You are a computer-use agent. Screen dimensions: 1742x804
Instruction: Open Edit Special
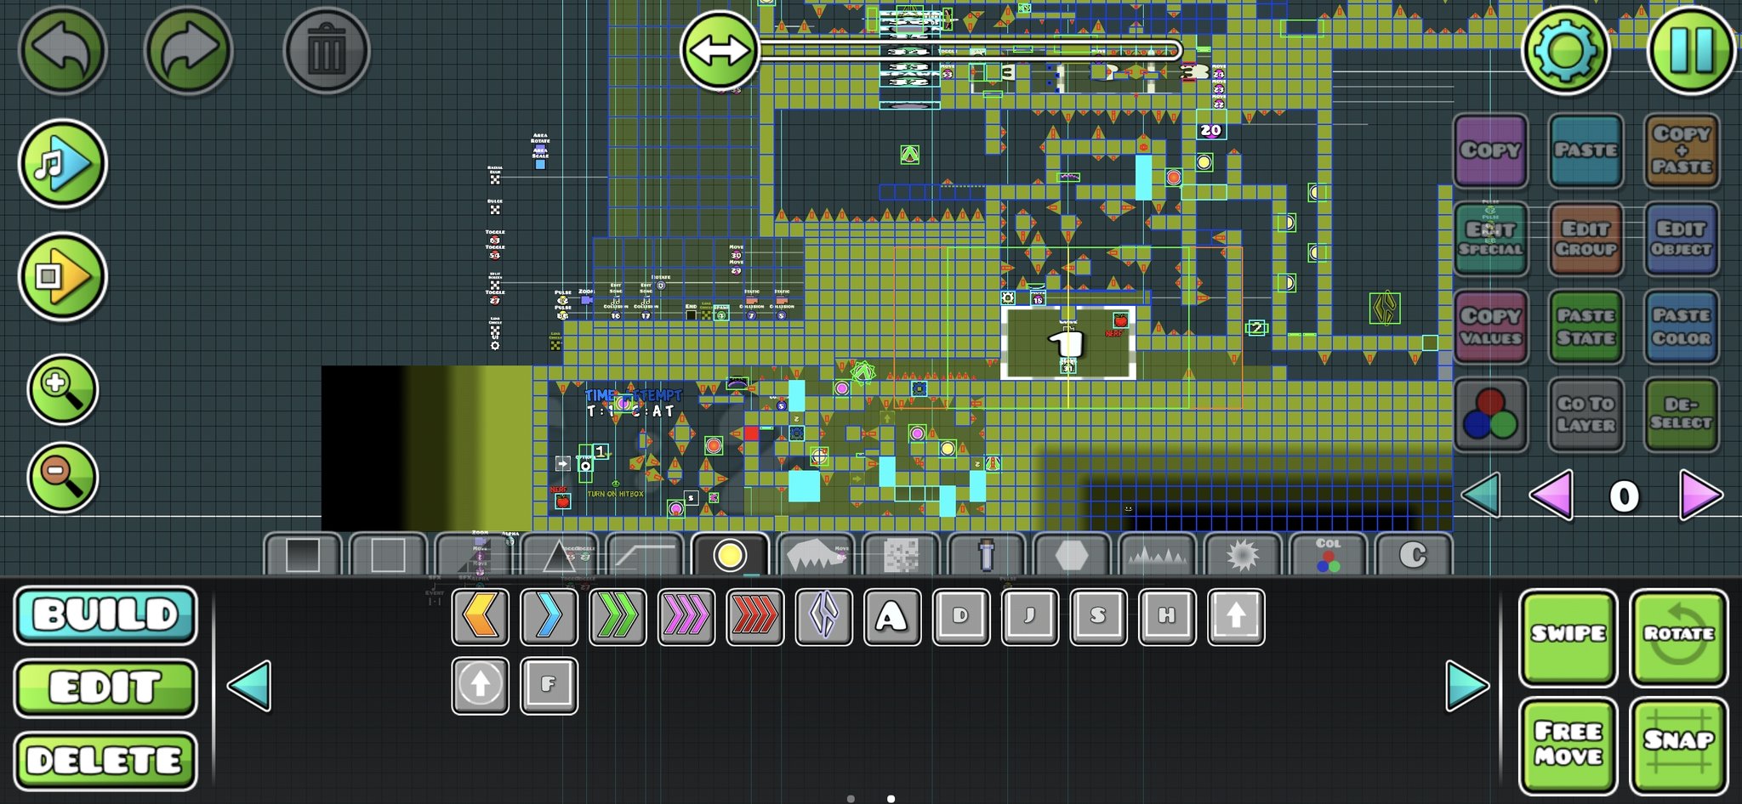pyautogui.click(x=1490, y=239)
